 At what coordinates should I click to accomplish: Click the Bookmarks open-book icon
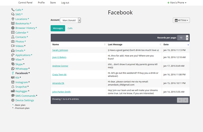point(13,23)
